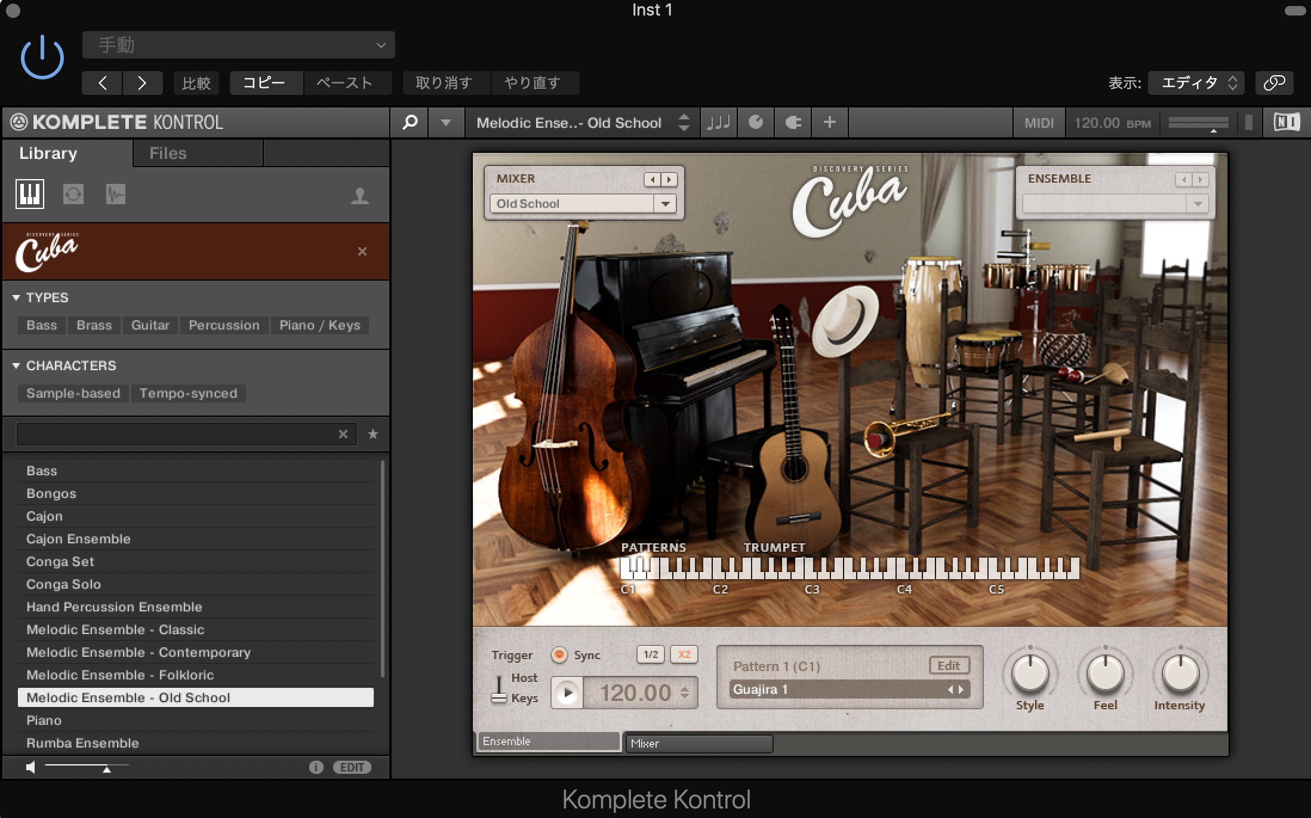The height and width of the screenshot is (818, 1311).
Task: Switch to the Files tab
Action: pyautogui.click(x=168, y=153)
